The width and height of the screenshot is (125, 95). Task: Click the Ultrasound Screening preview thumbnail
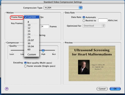[x=92, y=63]
